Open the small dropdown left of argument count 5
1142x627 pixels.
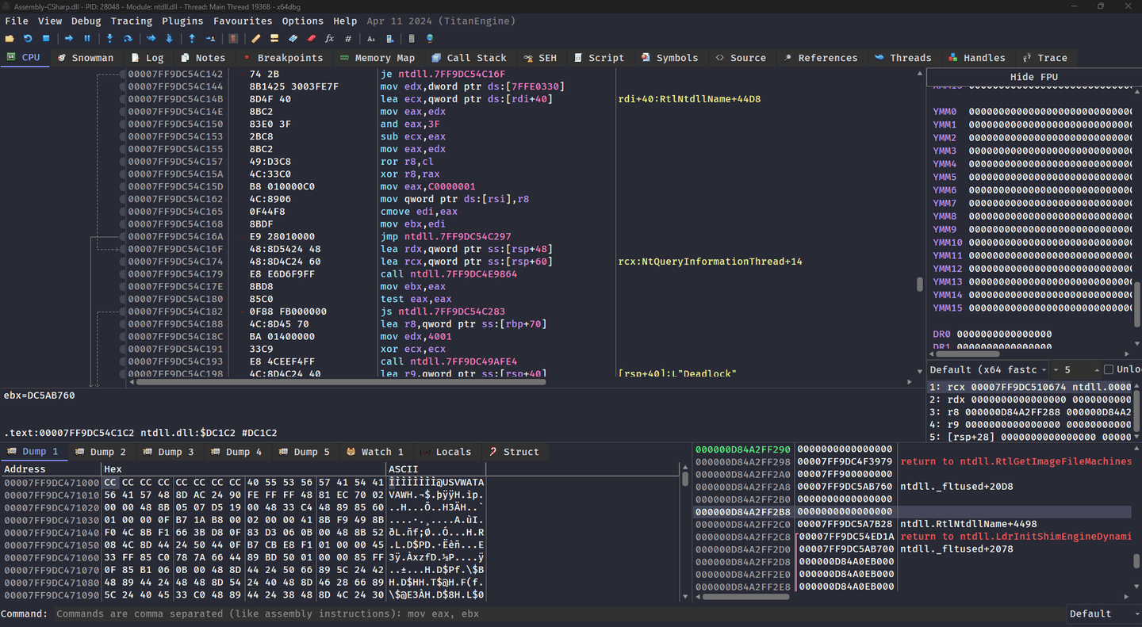point(1055,369)
